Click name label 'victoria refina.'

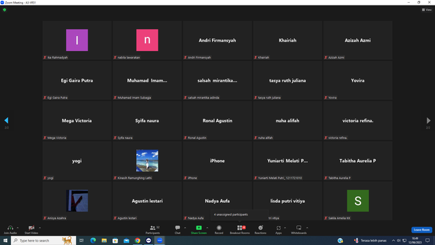(338, 137)
